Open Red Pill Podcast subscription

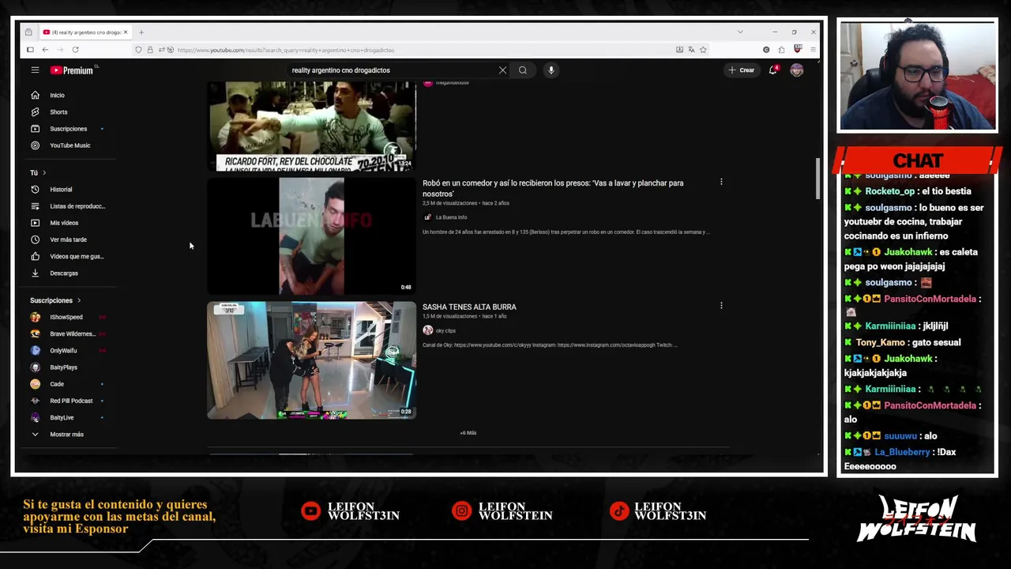pos(70,401)
